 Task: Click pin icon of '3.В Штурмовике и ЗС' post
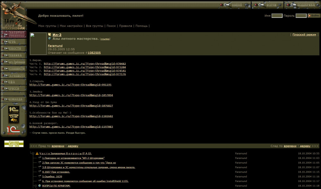(x=40, y=167)
